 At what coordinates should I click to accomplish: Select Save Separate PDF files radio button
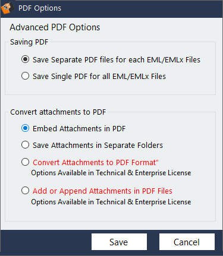25,59
